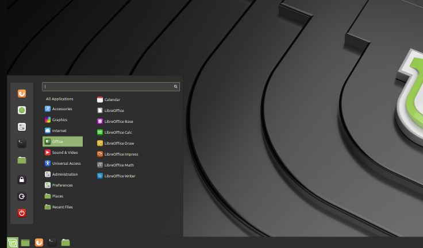Click the search magnifier icon
The image size is (423, 248).
pyautogui.click(x=176, y=87)
